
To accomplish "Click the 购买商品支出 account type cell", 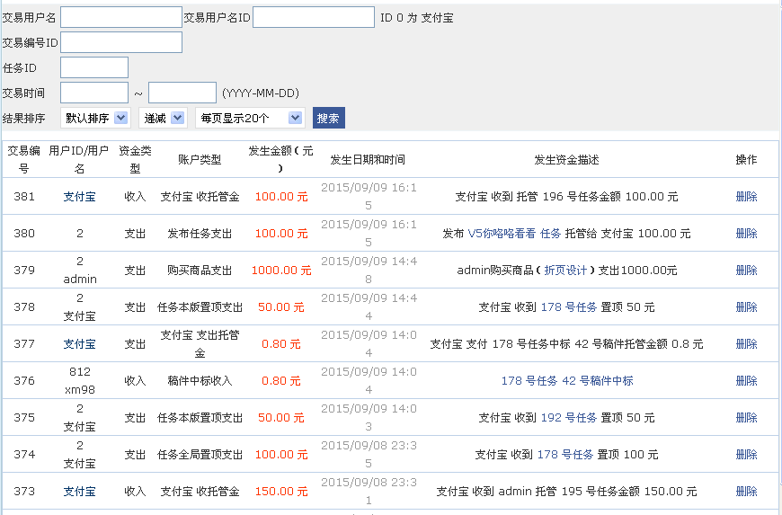I will (200, 271).
